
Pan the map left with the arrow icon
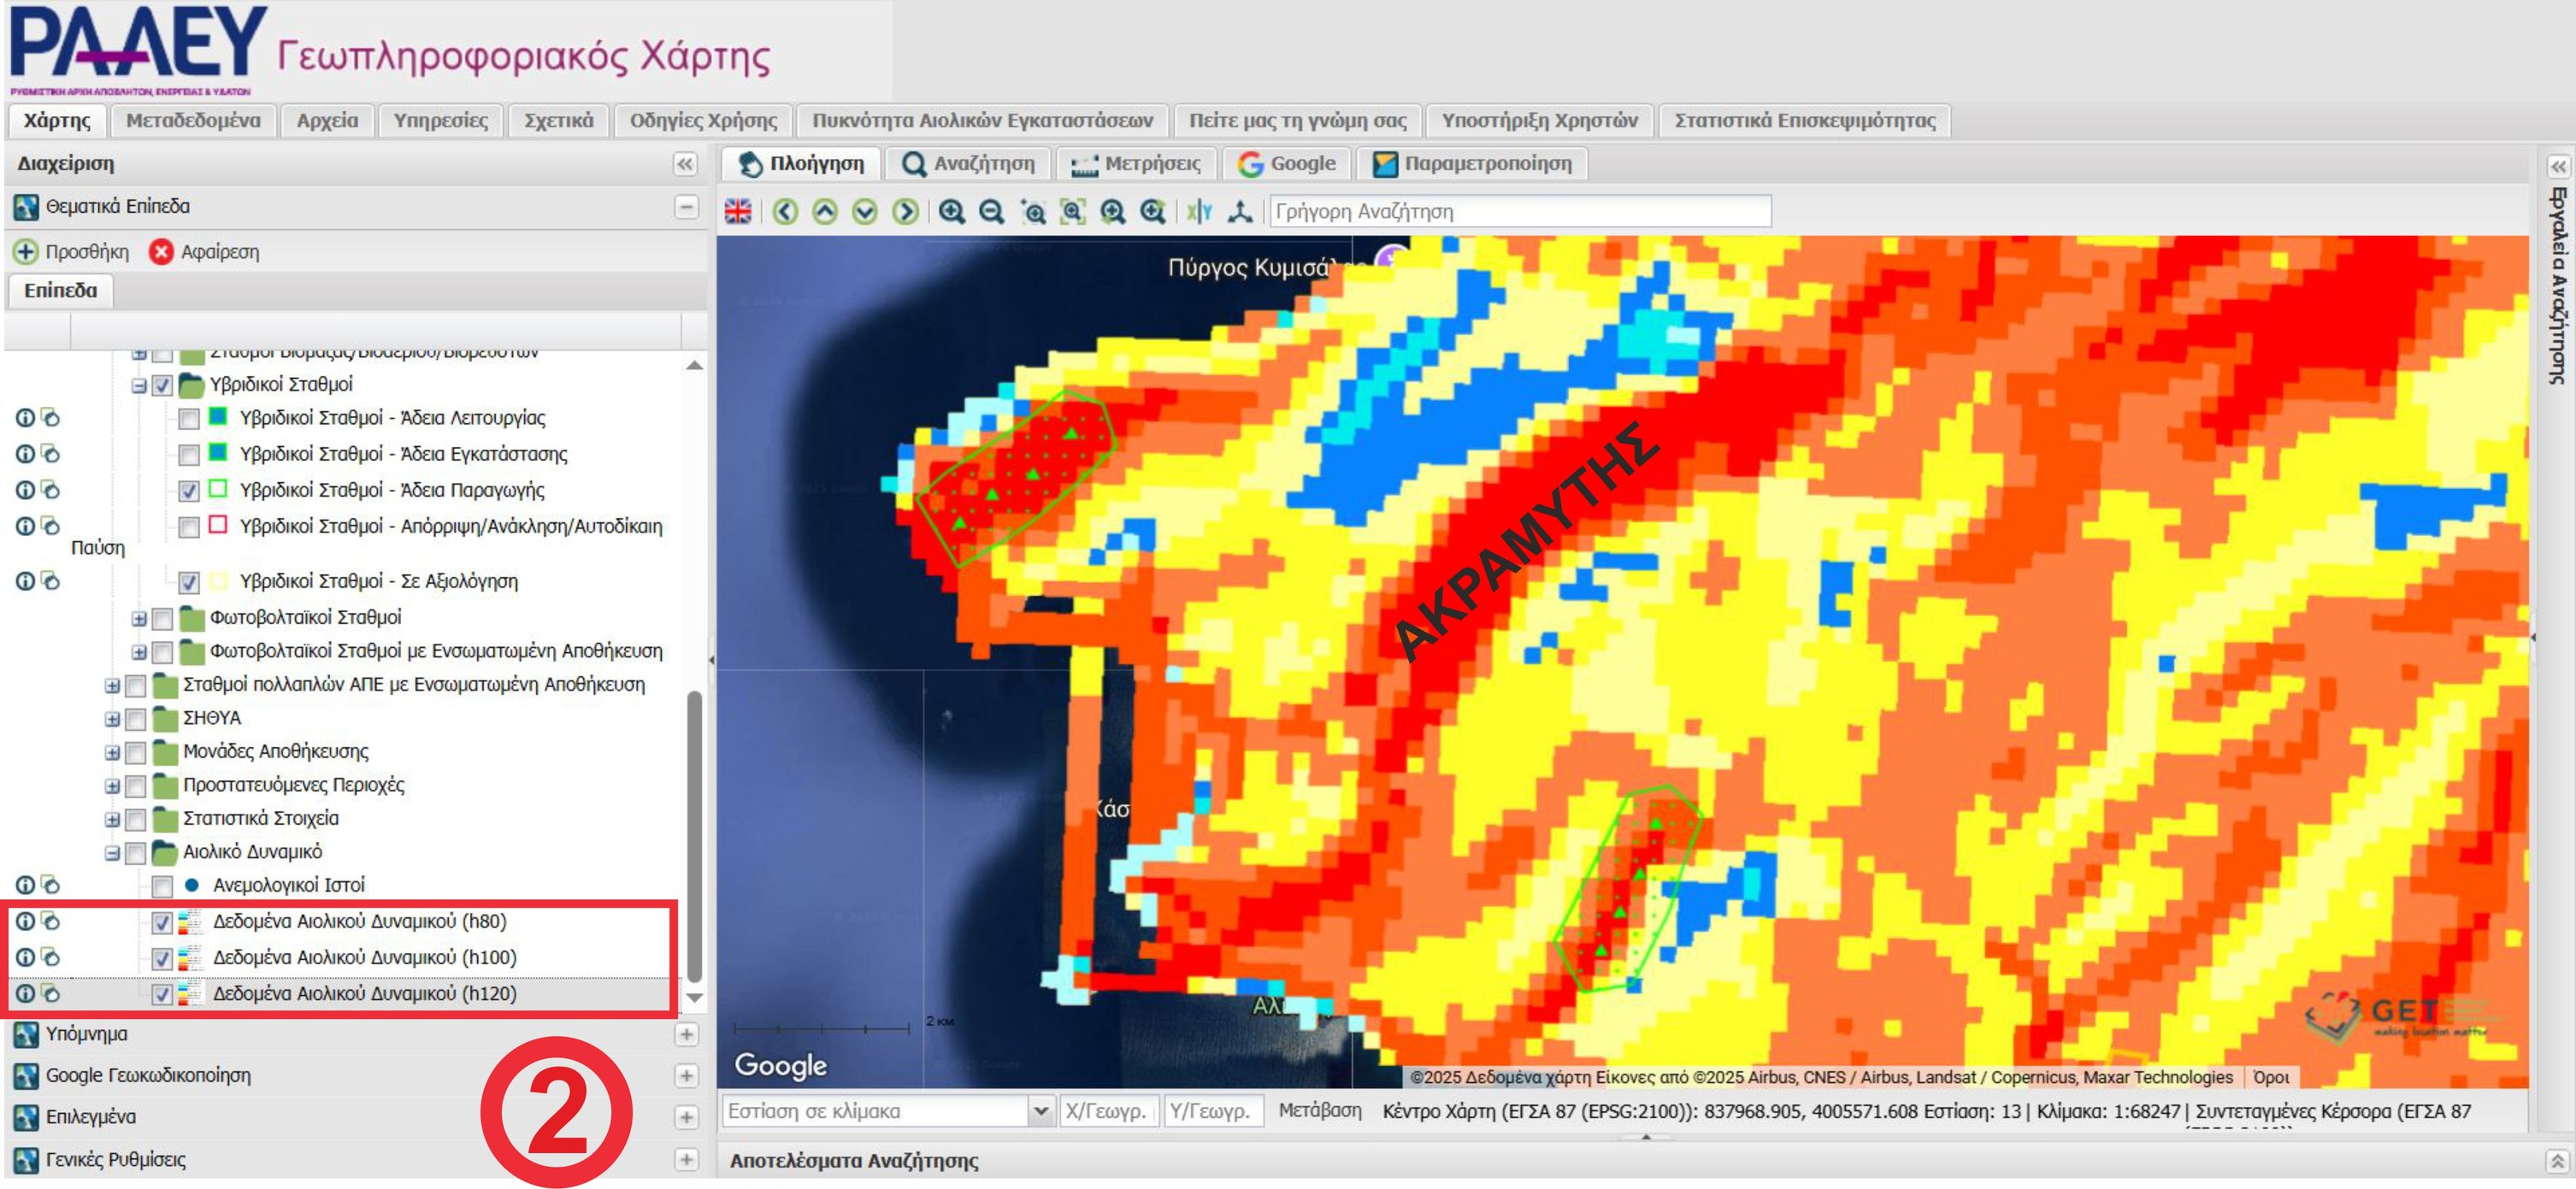click(785, 211)
